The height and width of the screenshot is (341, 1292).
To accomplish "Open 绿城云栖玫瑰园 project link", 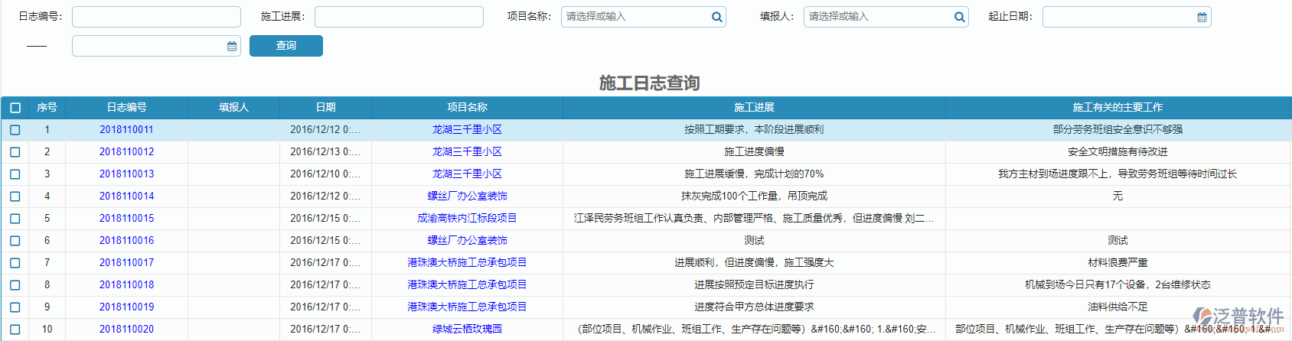I will [467, 330].
